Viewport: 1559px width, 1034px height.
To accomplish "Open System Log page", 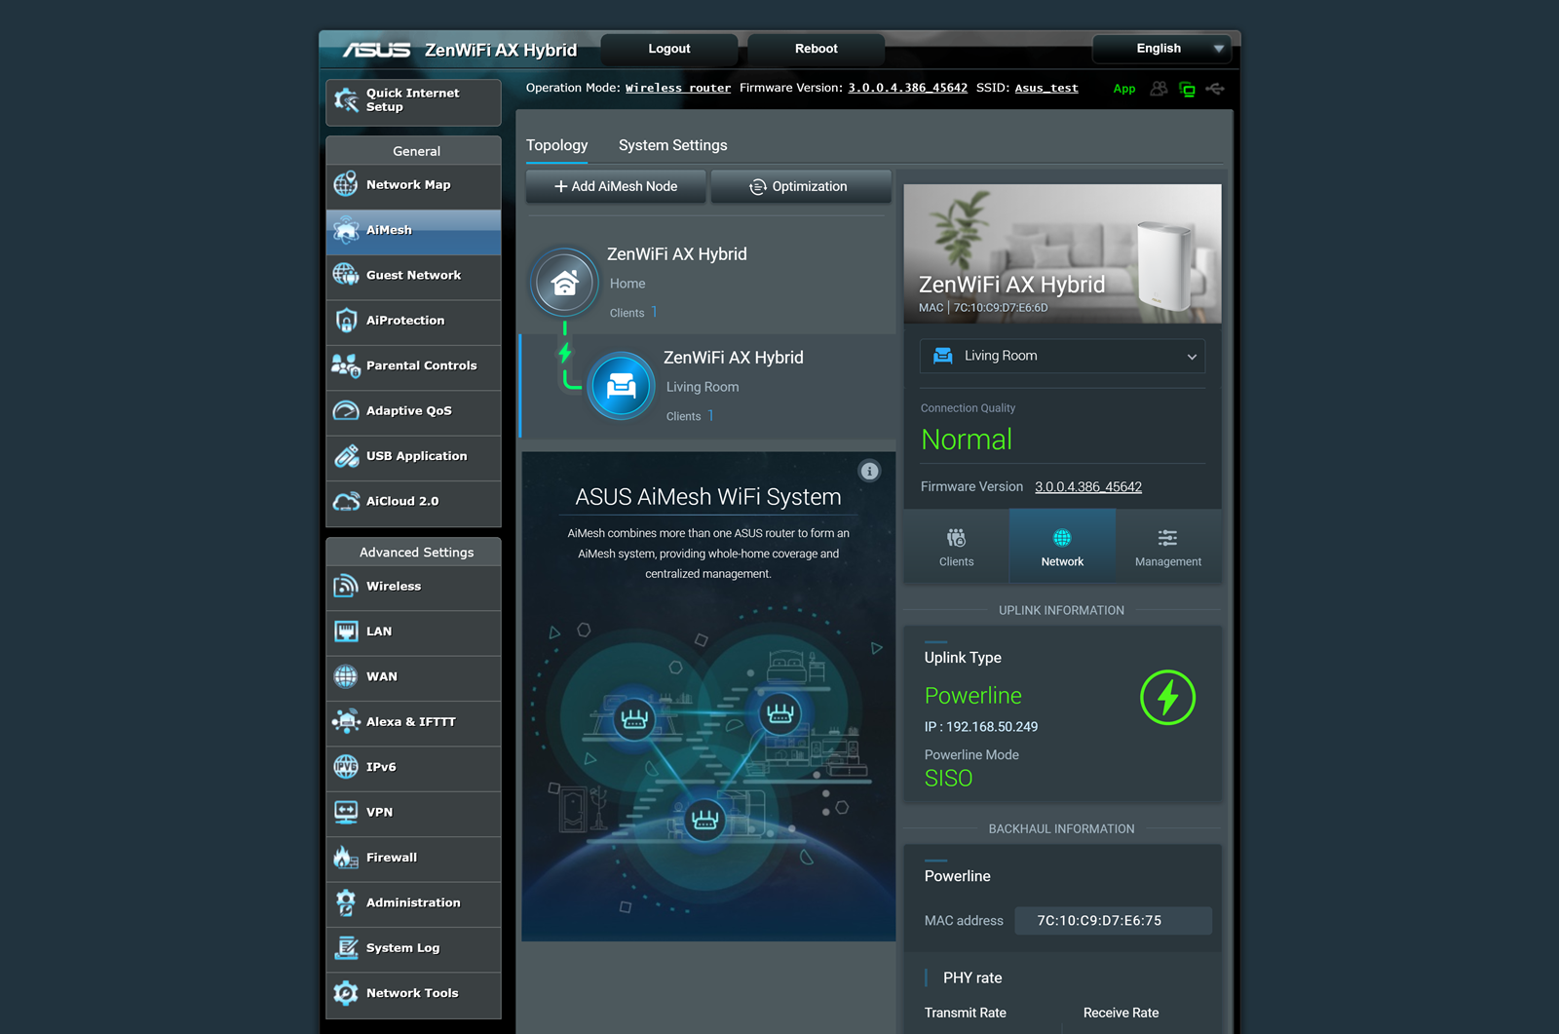I will tap(413, 948).
